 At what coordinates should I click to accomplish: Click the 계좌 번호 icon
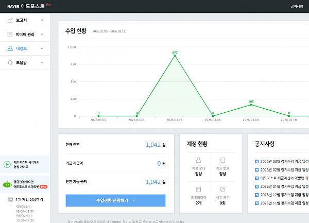pyautogui.click(x=222, y=161)
